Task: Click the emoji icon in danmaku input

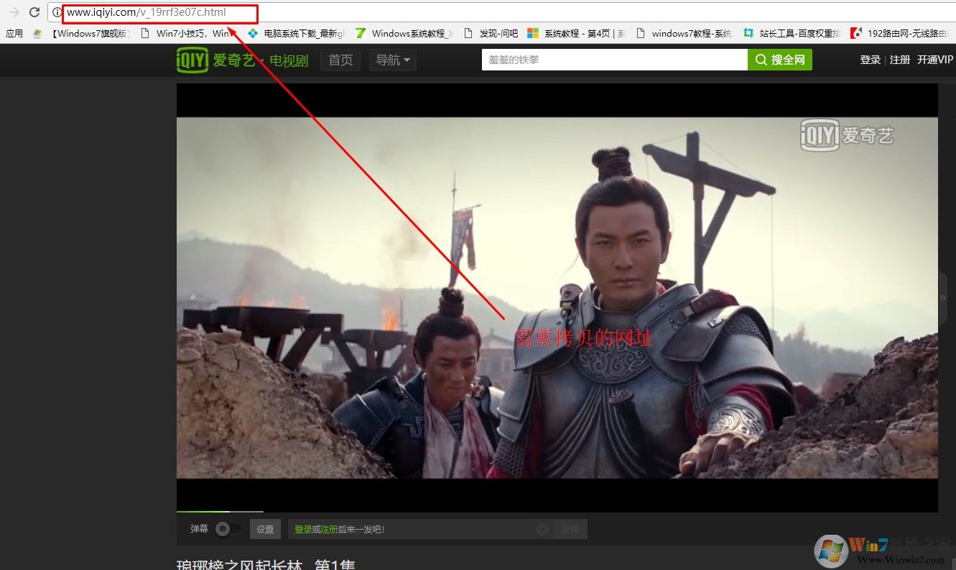Action: 542,529
